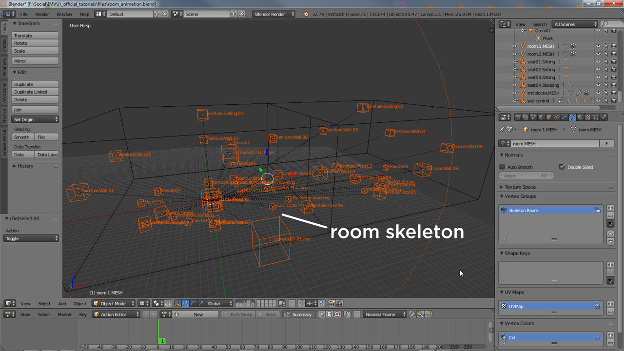Click the OpenGL render image camera icon
This screenshot has width=624, height=351.
click(331, 303)
